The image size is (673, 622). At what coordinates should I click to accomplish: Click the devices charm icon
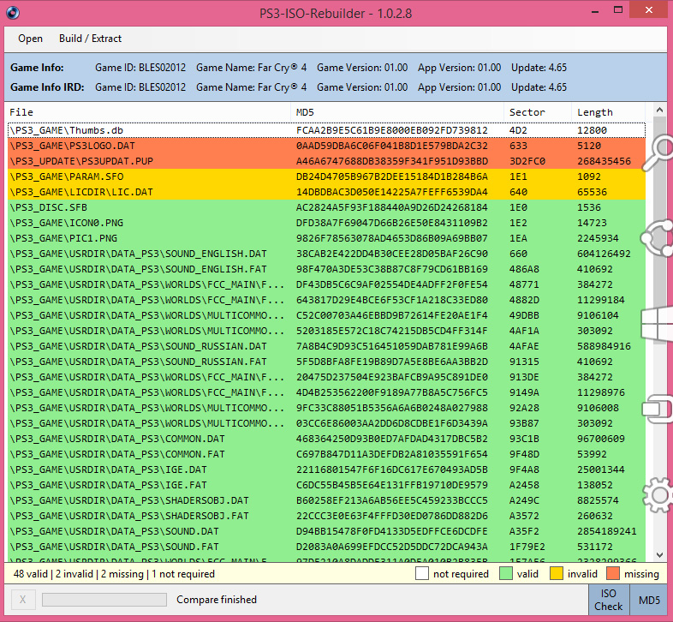[658, 409]
